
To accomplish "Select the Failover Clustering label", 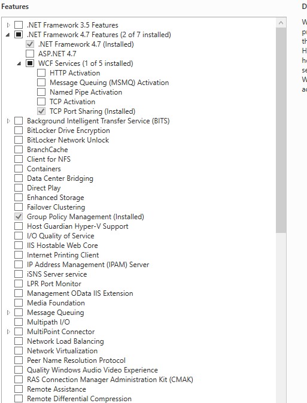I will 56,207.
